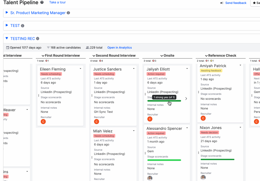Expand Sr. Product Marketing Manager section

pos(7,13)
